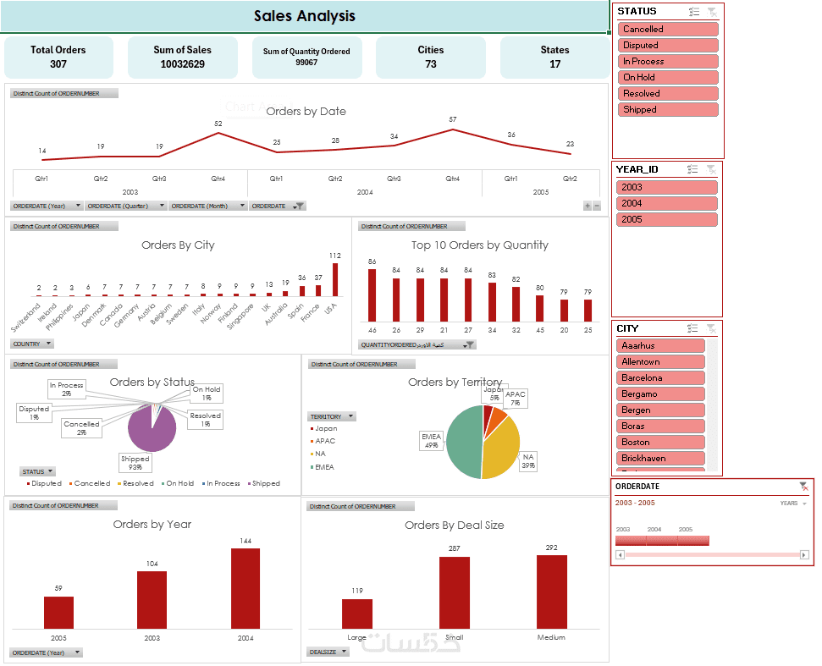Expand the date field plus button
This screenshot has width=822, height=666.
[x=588, y=206]
